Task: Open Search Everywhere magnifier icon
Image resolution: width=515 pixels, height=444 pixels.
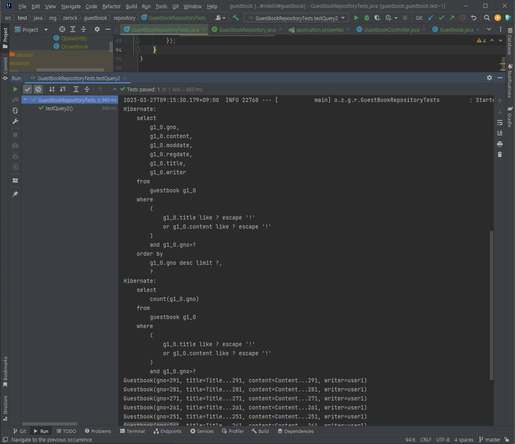Action: [x=487, y=18]
